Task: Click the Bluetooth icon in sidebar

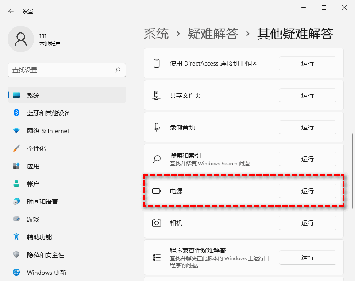Action: [x=16, y=113]
